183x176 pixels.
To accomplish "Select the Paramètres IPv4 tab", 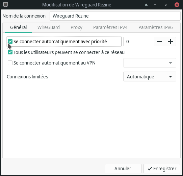I will point(110,27).
